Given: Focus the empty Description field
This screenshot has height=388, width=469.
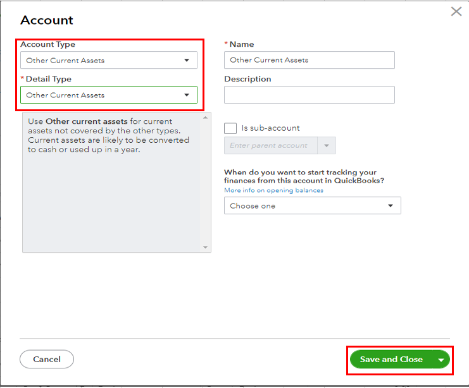Looking at the screenshot, I should (309, 95).
